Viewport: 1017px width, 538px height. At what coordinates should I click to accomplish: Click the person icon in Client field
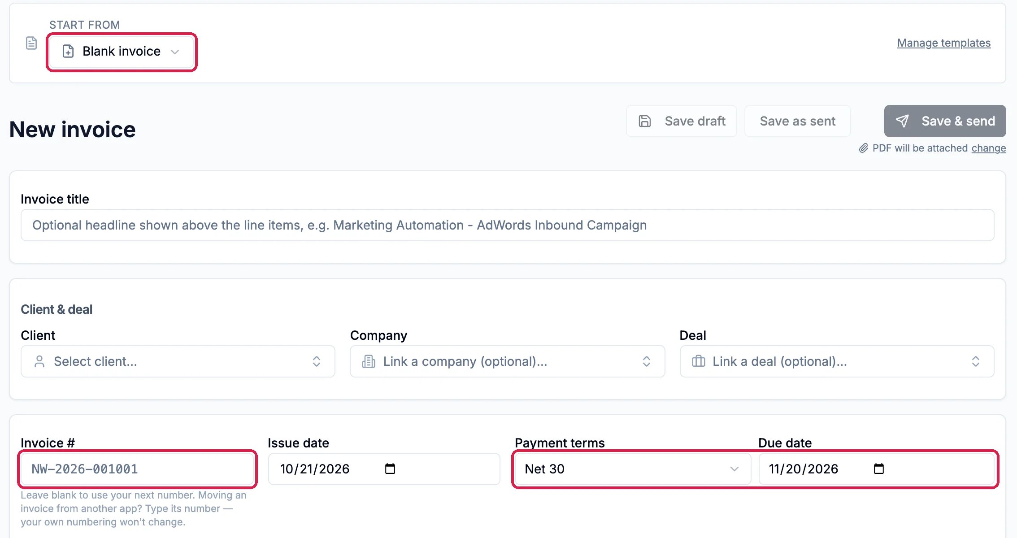pos(39,361)
